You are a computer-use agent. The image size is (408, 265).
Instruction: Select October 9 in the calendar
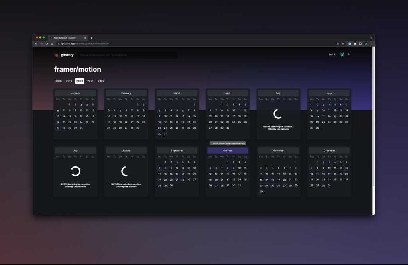click(233, 168)
